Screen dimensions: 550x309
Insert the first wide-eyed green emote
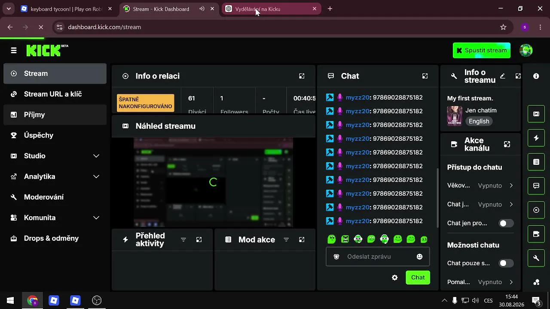click(x=332, y=239)
